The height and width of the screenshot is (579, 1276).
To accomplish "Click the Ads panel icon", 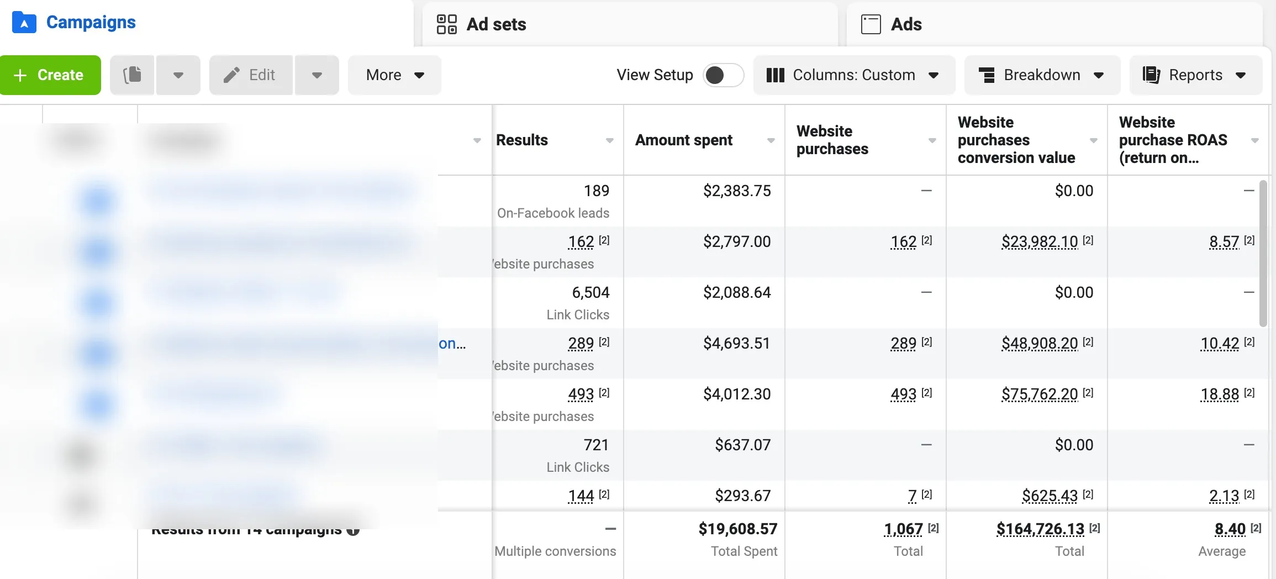I will (871, 24).
